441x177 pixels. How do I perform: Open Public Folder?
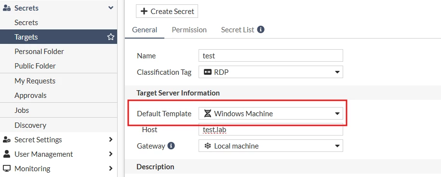(x=35, y=66)
